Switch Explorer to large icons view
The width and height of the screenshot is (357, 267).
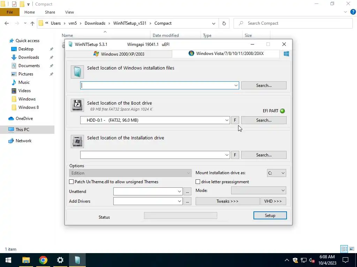tap(352, 249)
